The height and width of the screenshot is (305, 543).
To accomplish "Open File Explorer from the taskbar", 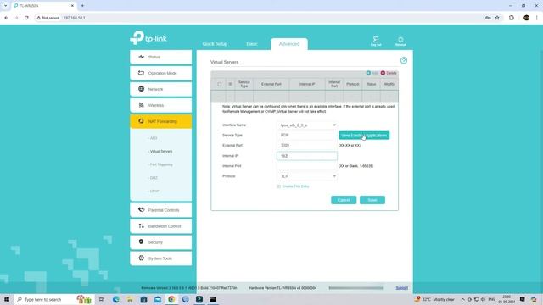I will coord(130,299).
